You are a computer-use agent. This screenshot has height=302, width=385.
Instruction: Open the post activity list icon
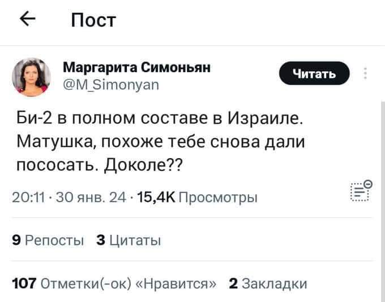coord(361,191)
